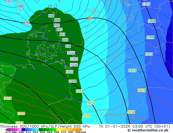Select the 994 pressure label
Screen dimensions: 173x133
coord(62,34)
